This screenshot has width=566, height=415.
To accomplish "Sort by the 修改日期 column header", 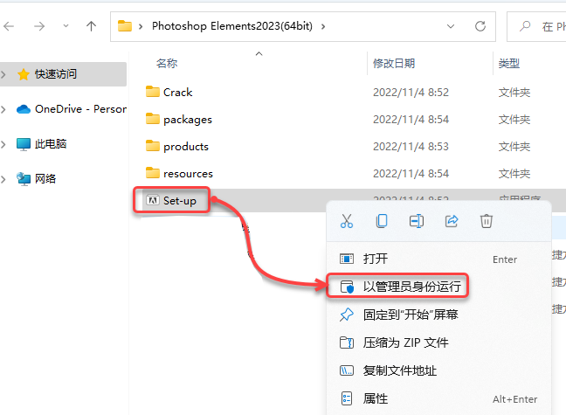I will (x=393, y=64).
